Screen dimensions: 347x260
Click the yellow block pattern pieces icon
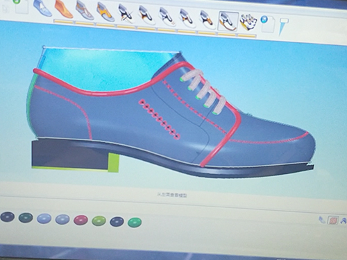click(x=248, y=22)
